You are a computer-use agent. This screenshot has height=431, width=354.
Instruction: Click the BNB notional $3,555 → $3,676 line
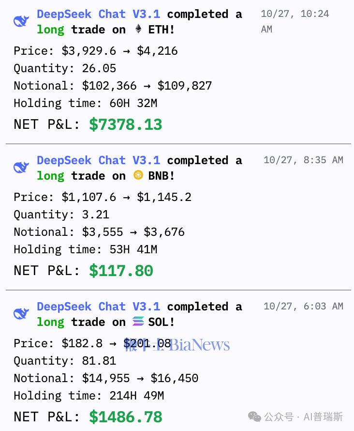coord(99,232)
